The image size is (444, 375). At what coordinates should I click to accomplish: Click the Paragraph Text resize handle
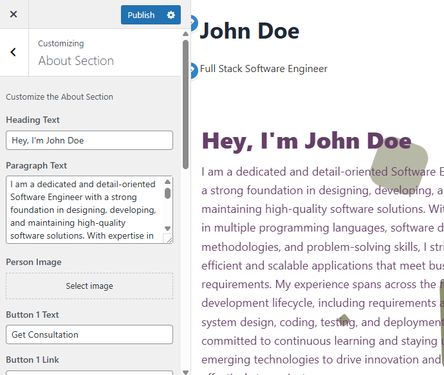tap(169, 239)
